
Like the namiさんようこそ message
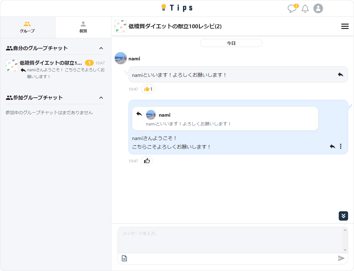[x=147, y=161]
